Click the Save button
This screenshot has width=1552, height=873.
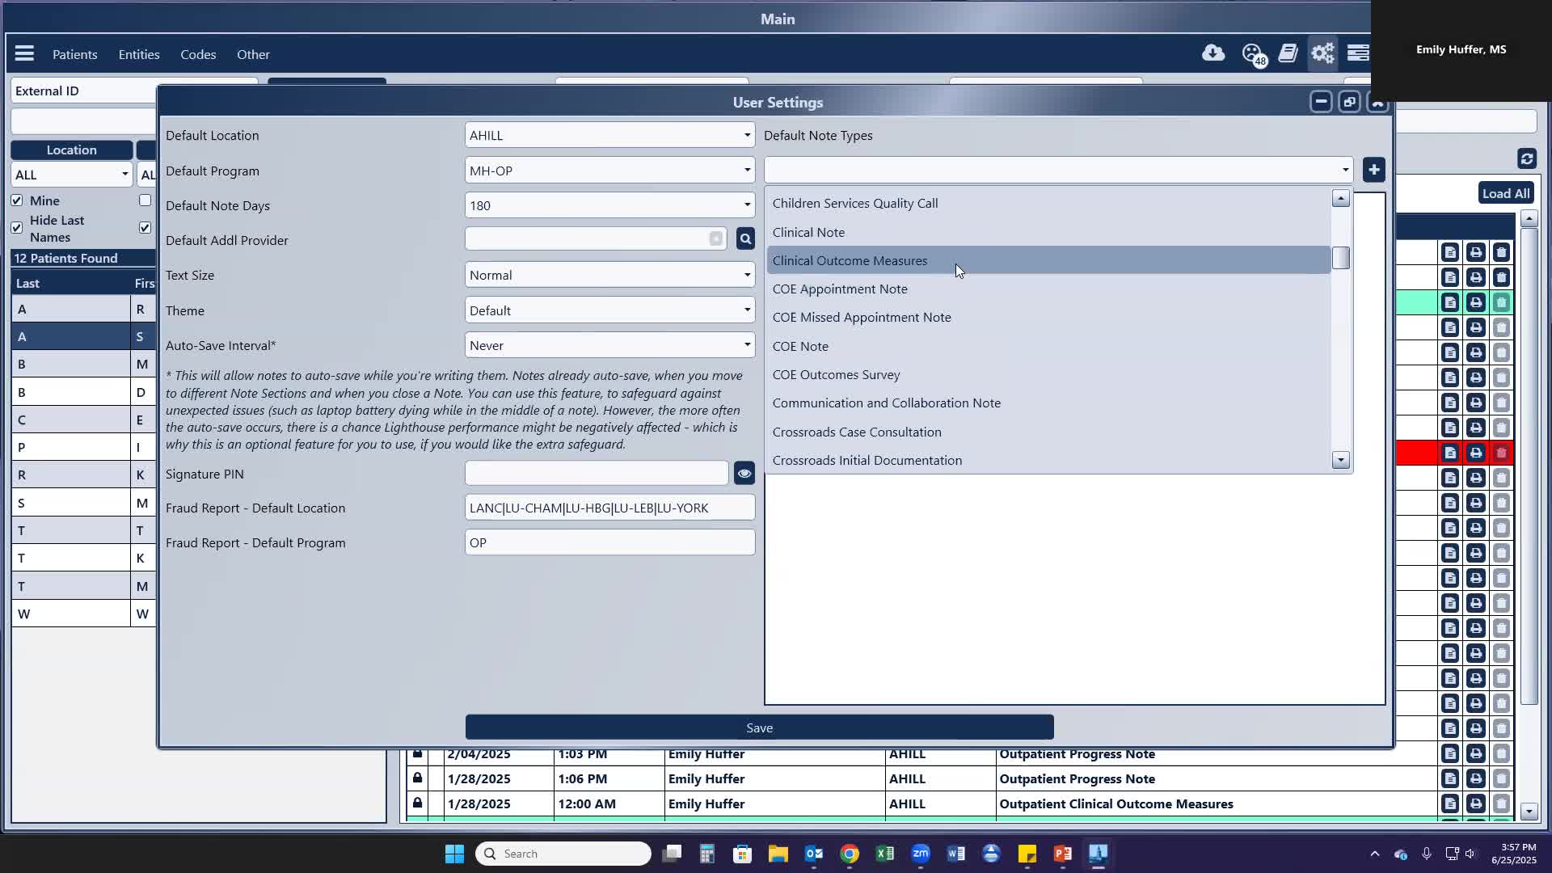pos(759,727)
